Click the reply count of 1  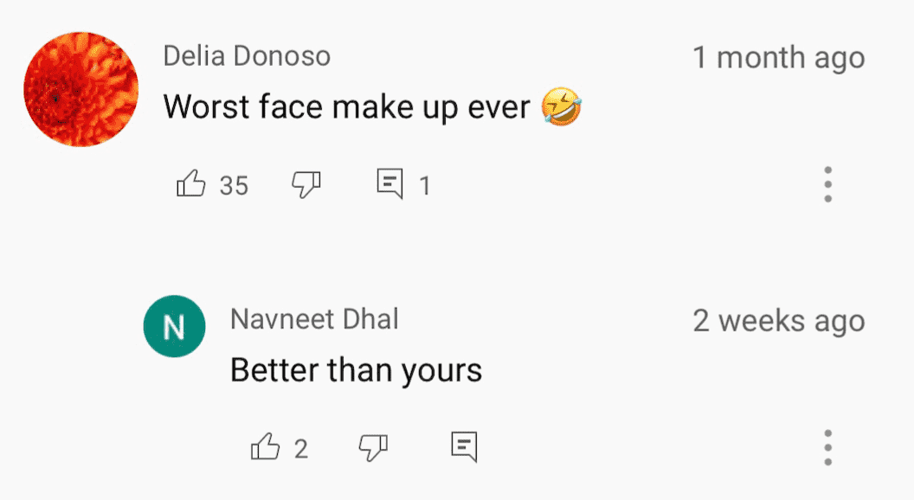click(425, 185)
